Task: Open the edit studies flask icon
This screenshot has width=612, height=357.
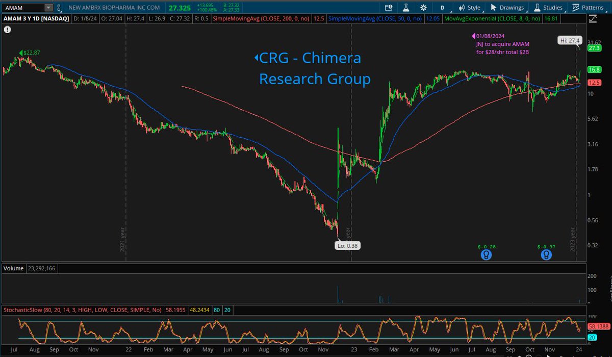Action: click(x=406, y=8)
